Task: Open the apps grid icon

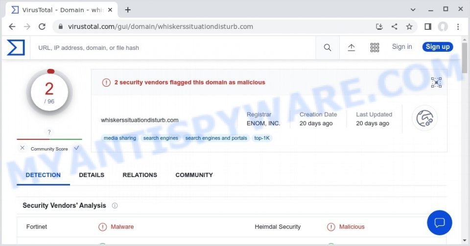Action: point(375,47)
